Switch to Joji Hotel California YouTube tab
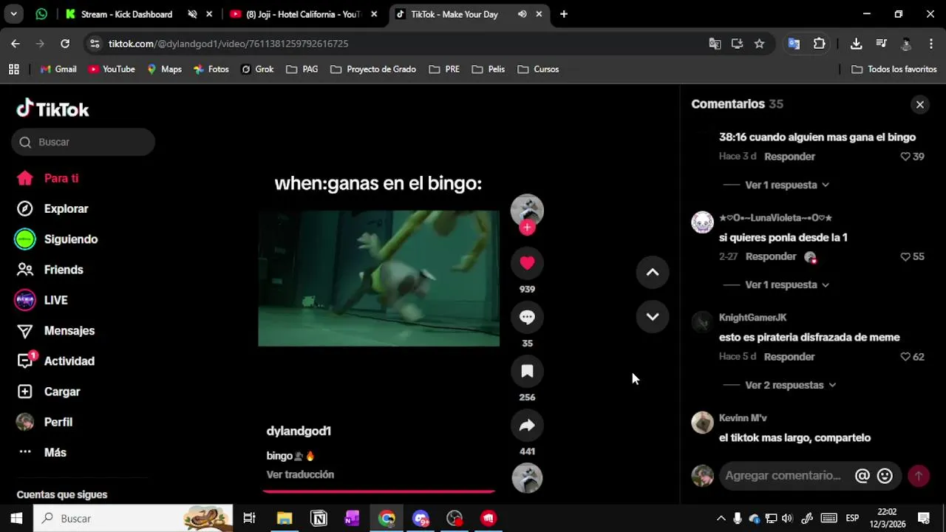The width and height of the screenshot is (946, 532). (x=303, y=14)
